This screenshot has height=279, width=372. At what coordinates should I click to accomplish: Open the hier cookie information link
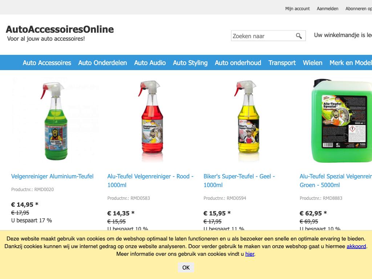250,254
